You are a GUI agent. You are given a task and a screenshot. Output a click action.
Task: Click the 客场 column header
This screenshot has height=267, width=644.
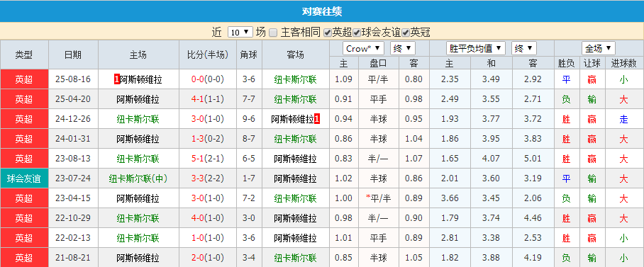[x=296, y=55]
